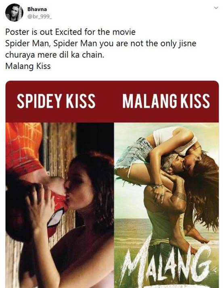224x288 pixels.
Task: Select the 'churaya mere dil ka chain' line
Action: 54,55
